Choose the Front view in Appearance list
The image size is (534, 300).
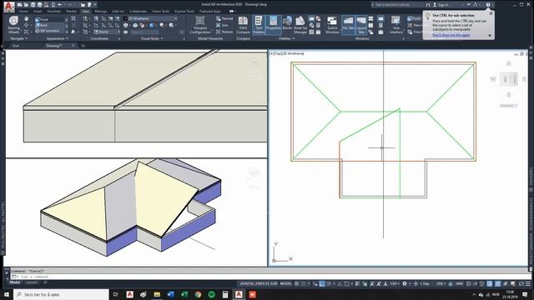[51, 19]
